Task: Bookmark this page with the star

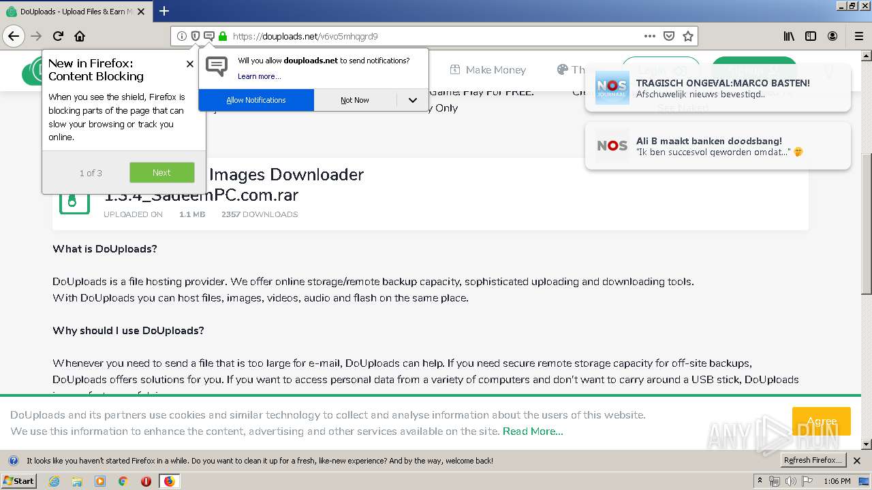Action: click(x=688, y=36)
